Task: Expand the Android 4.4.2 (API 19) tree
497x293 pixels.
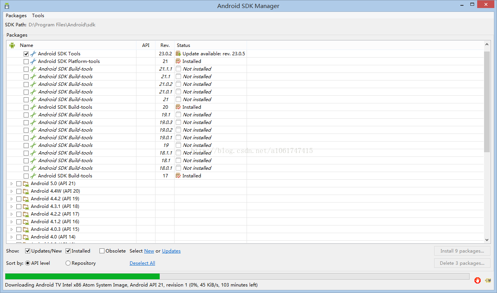Action: (11, 199)
